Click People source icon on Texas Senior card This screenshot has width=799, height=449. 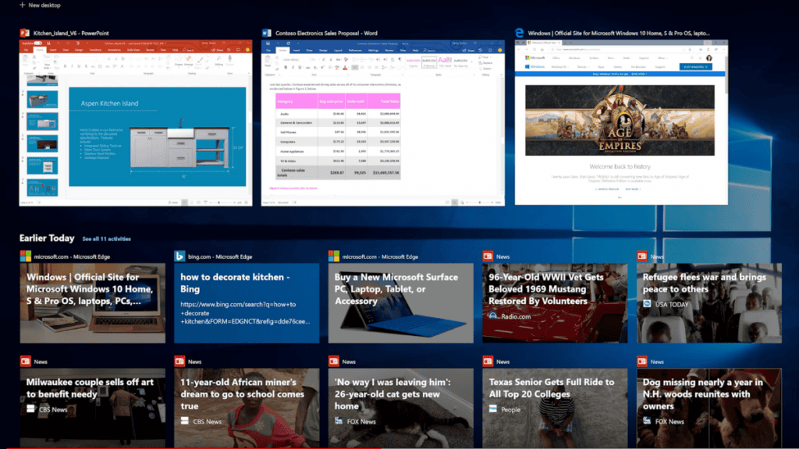pos(493,408)
